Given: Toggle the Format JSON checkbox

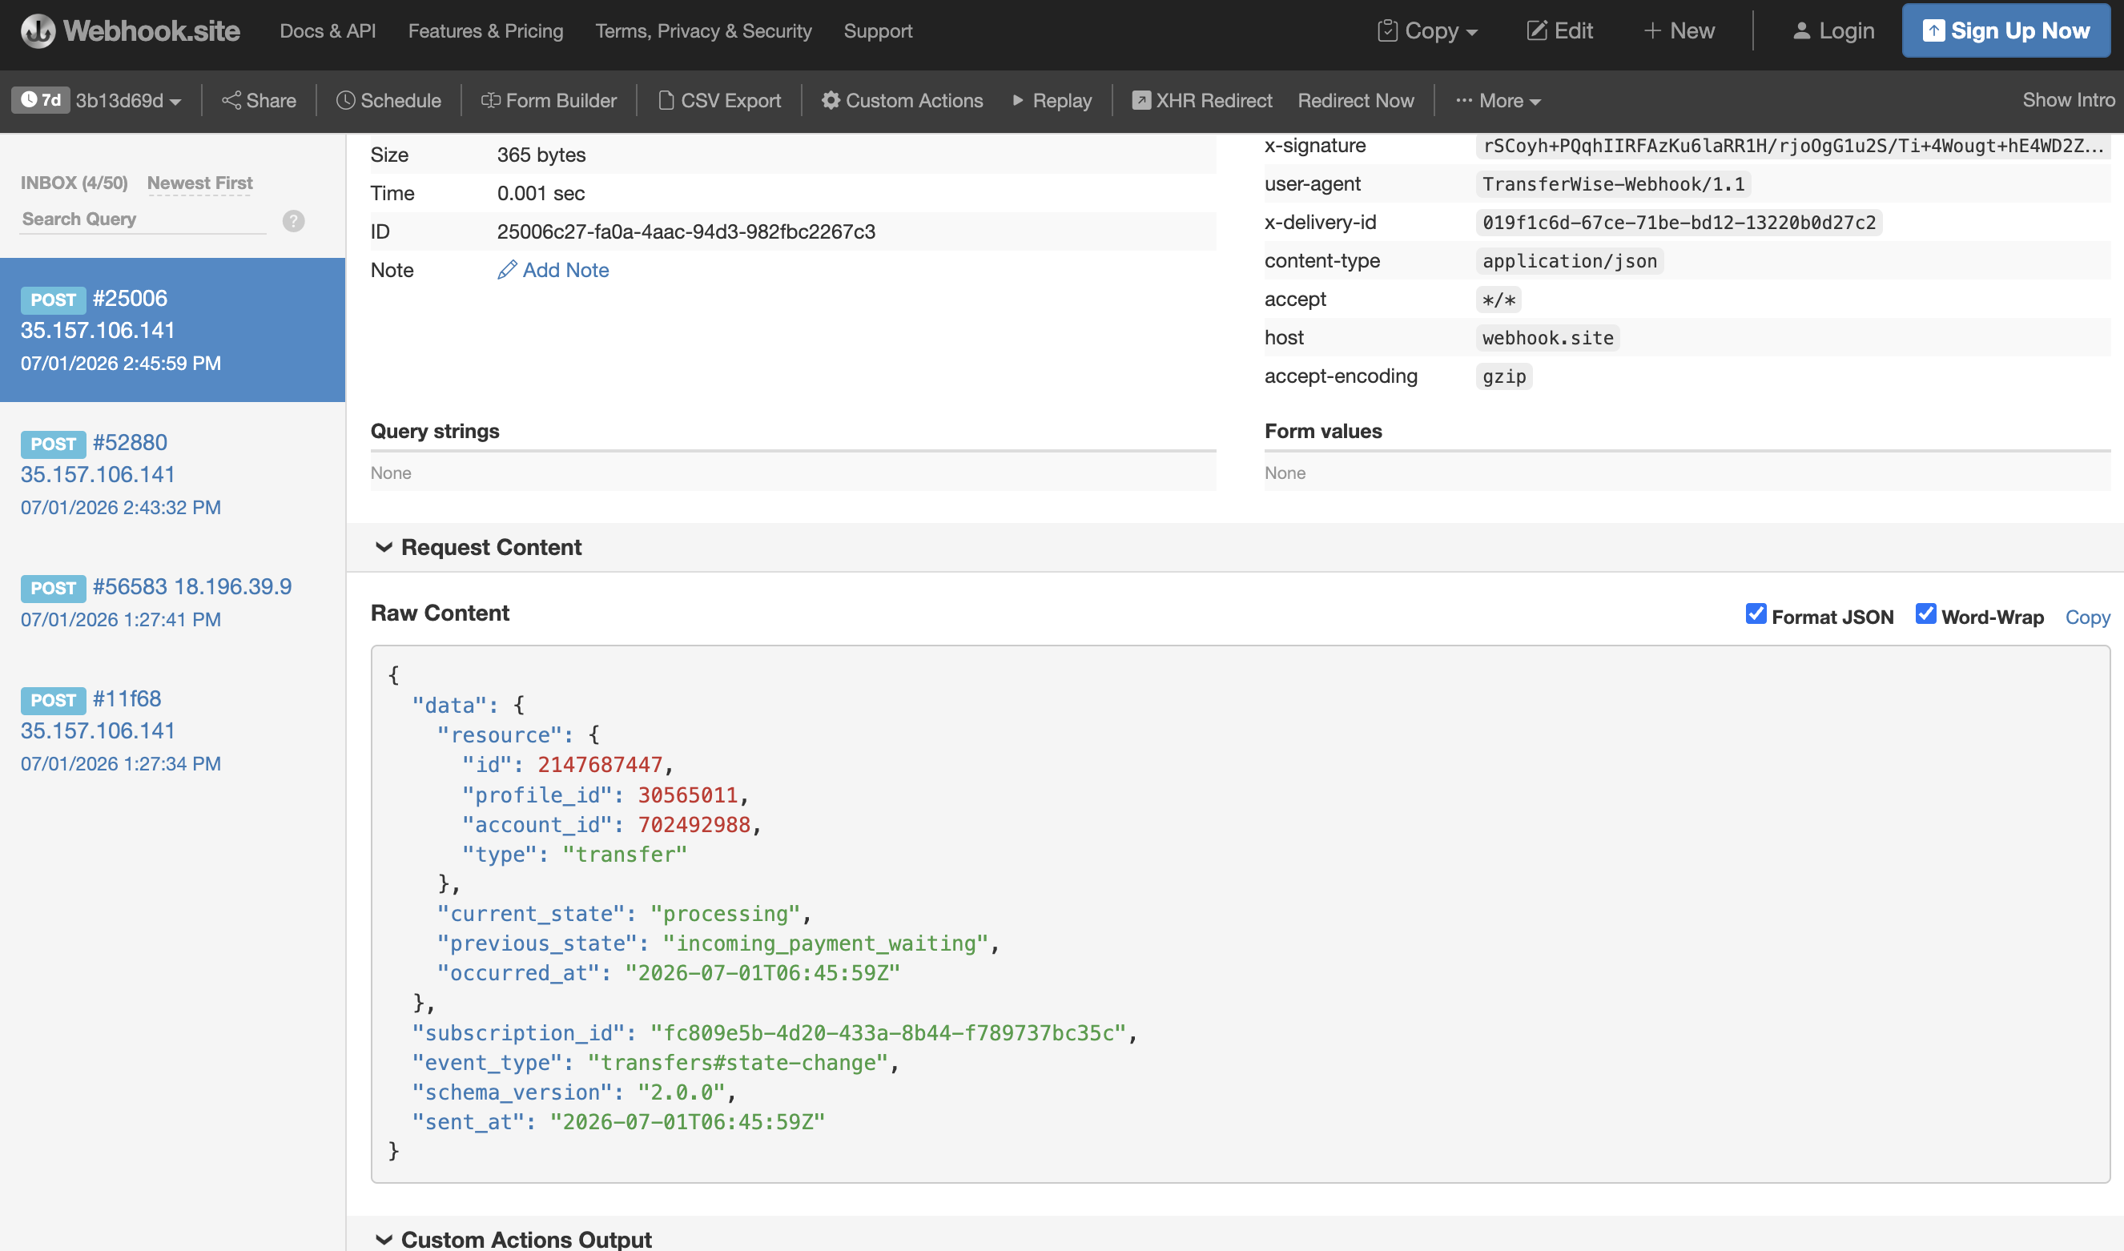Looking at the screenshot, I should point(1756,613).
